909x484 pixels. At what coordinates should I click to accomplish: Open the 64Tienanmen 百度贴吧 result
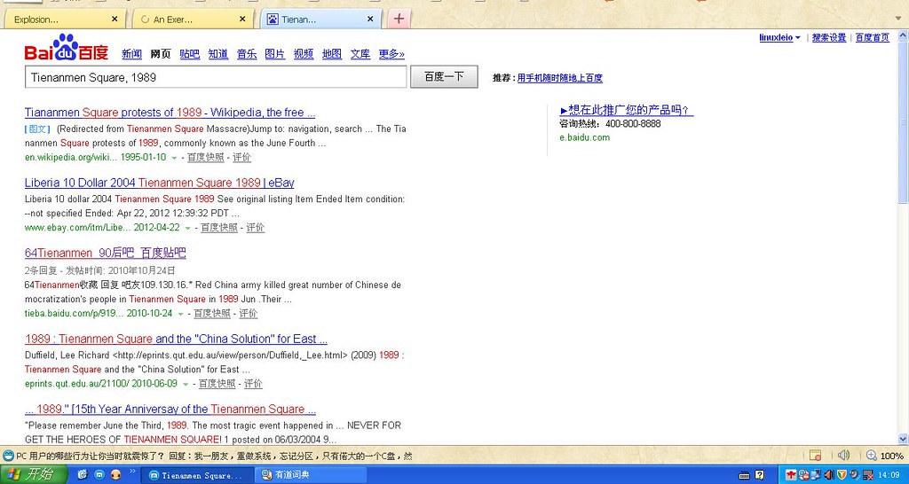(106, 253)
